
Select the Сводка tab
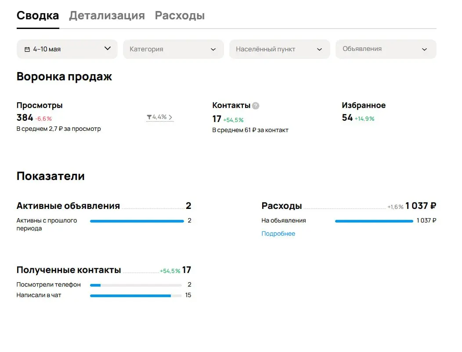pos(38,15)
